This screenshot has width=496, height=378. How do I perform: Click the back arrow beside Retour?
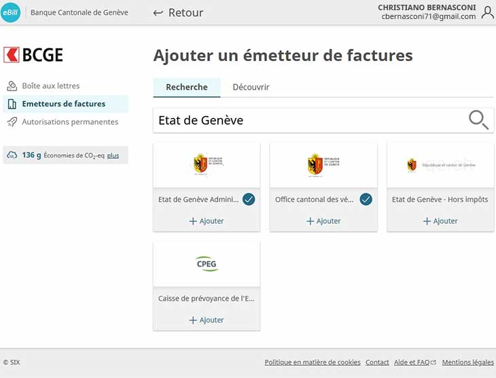coord(158,13)
